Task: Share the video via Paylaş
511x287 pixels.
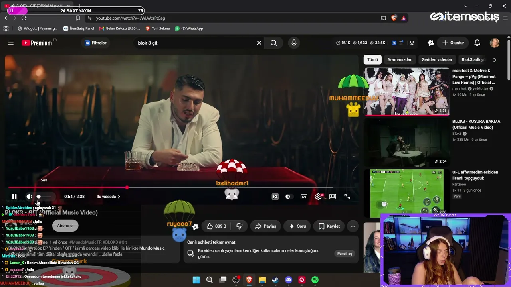Action: coord(265,226)
